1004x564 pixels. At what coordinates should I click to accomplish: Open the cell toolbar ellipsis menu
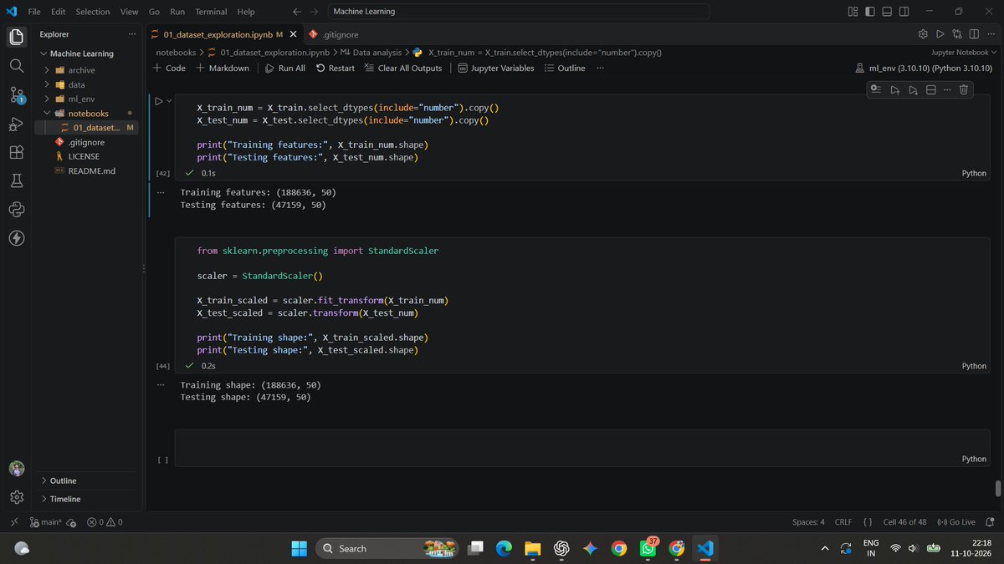(x=947, y=89)
